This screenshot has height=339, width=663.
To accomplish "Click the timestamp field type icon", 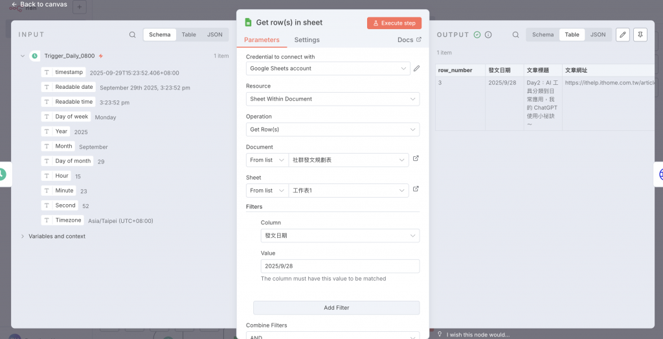I will click(47, 72).
